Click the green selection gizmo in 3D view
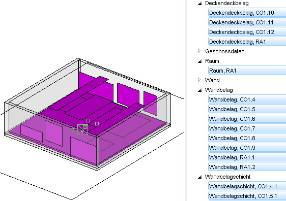The width and height of the screenshot is (286, 201). pos(82,129)
